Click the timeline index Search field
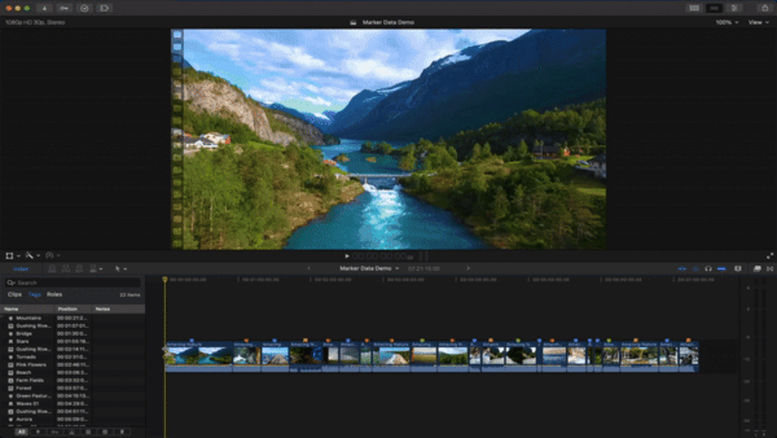The width and height of the screenshot is (777, 438). 73,283
